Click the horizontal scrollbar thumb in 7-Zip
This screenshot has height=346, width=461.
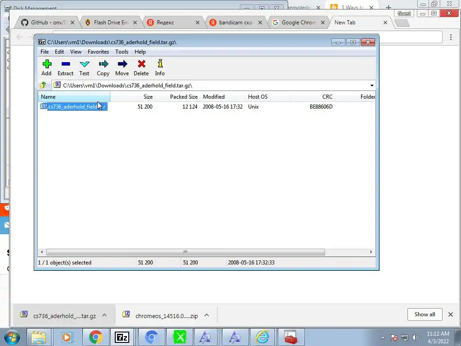pyautogui.click(x=185, y=252)
